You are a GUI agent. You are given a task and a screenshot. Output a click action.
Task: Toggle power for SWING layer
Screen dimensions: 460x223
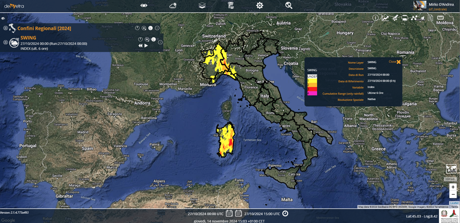tap(140, 39)
